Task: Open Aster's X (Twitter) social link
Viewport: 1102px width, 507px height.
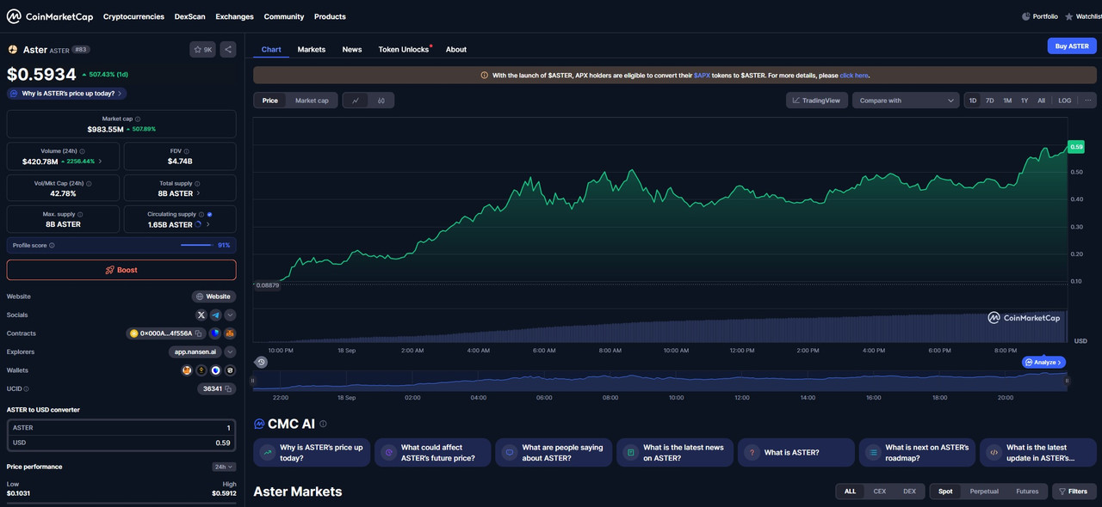Action: (201, 315)
